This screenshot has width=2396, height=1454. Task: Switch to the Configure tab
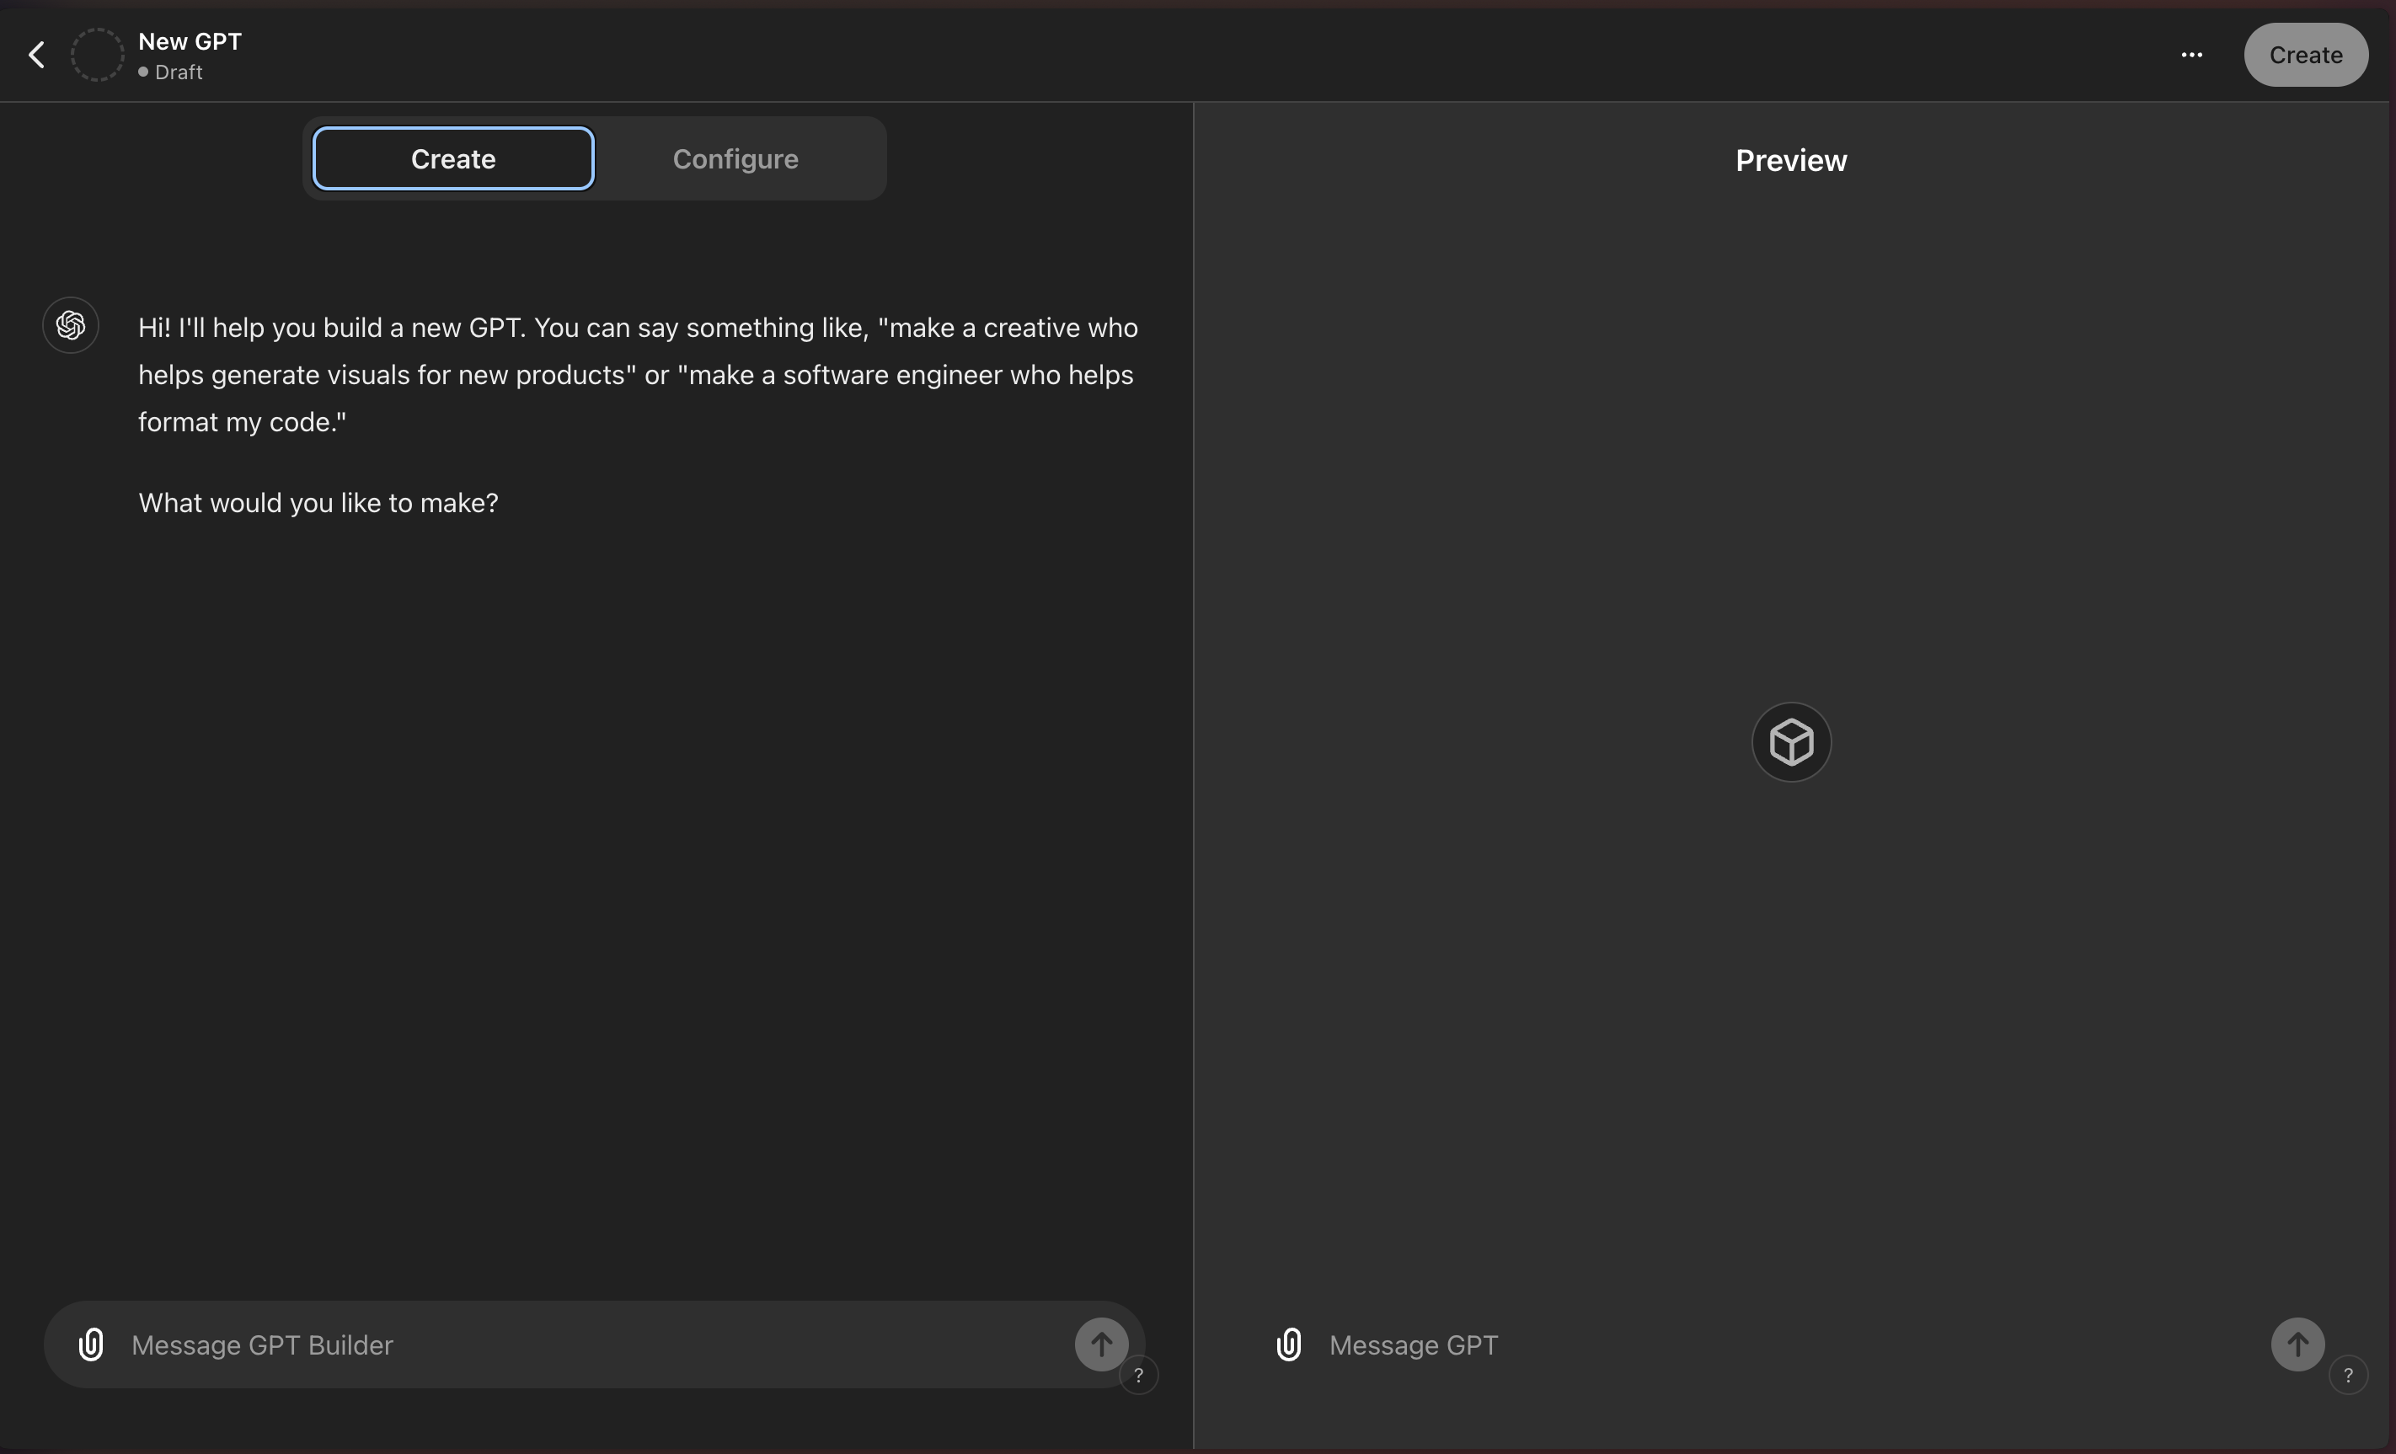pyautogui.click(x=735, y=158)
